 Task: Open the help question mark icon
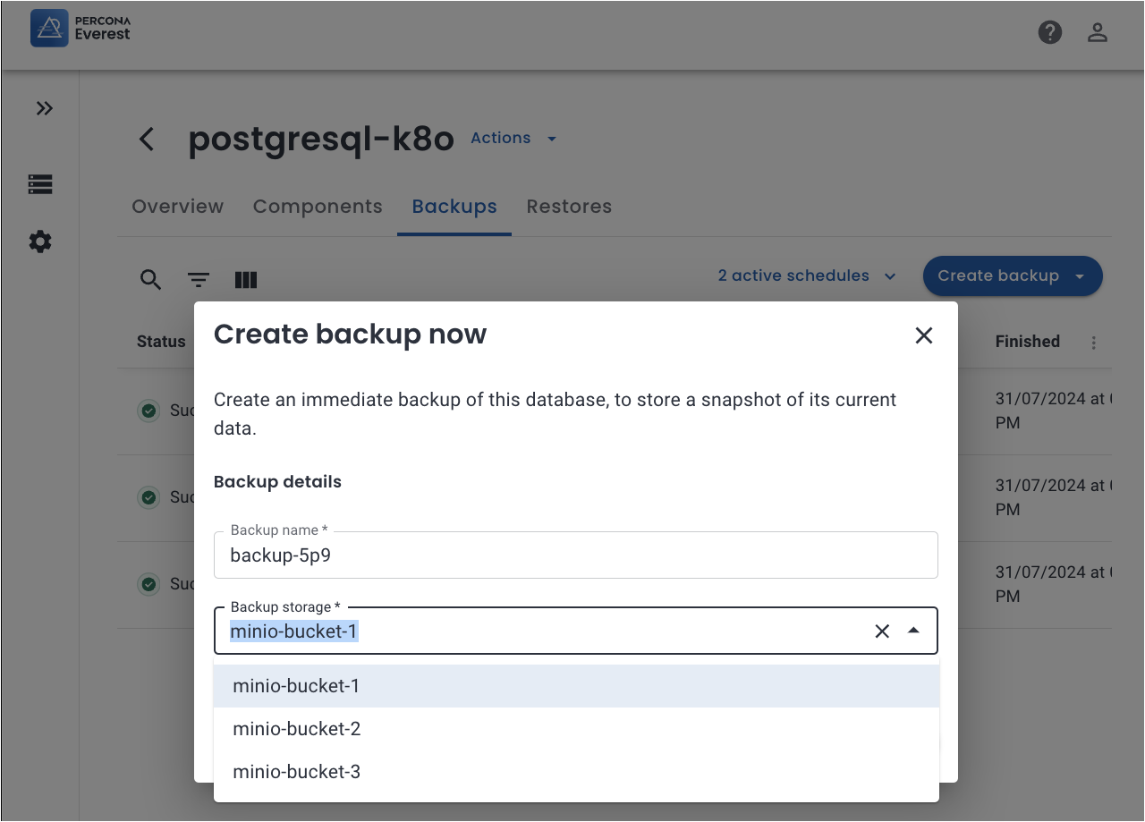(1049, 33)
